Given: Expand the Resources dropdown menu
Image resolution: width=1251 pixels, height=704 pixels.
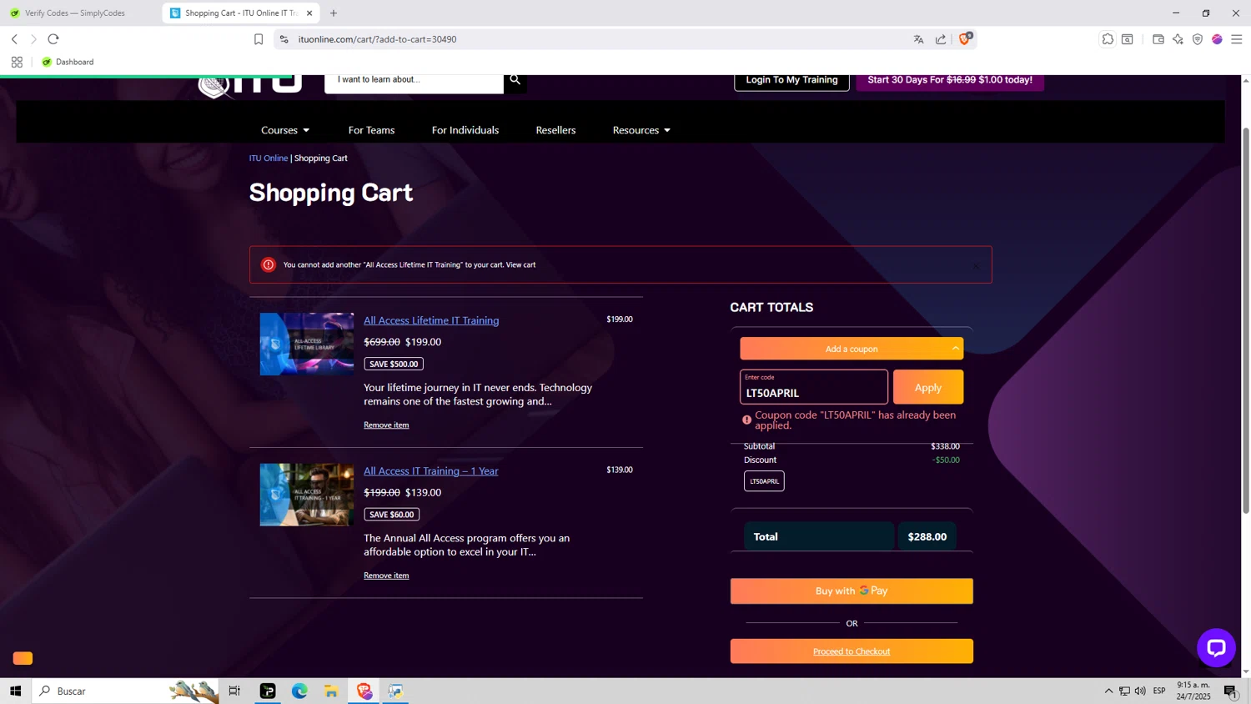Looking at the screenshot, I should pos(641,130).
